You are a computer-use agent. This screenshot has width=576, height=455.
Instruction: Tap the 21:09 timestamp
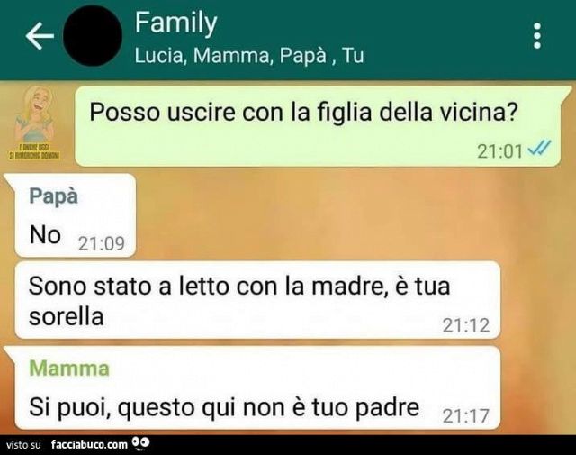[102, 243]
